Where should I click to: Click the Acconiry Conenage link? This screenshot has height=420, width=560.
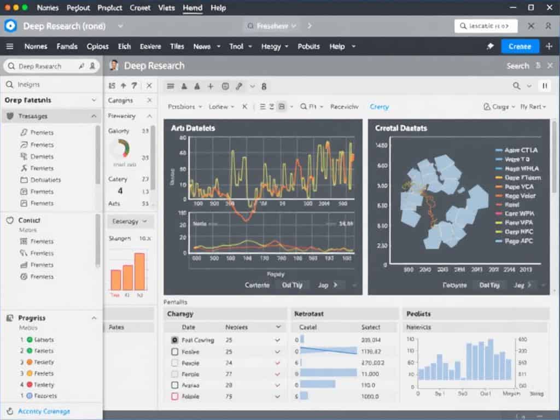[x=44, y=411]
